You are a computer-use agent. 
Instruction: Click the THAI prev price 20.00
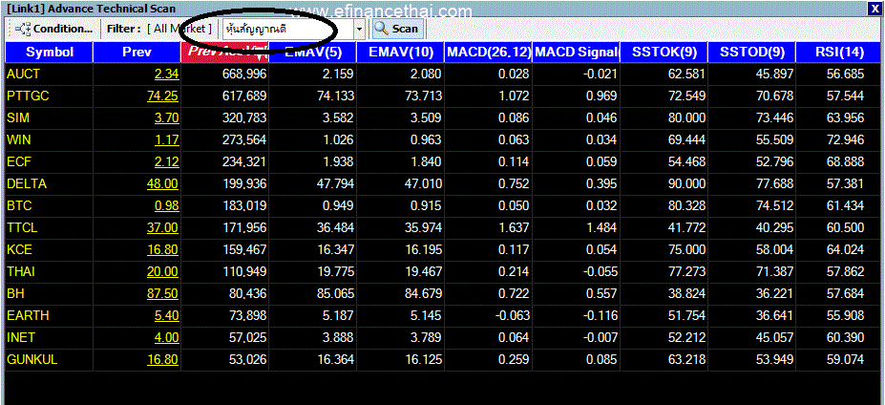(162, 271)
